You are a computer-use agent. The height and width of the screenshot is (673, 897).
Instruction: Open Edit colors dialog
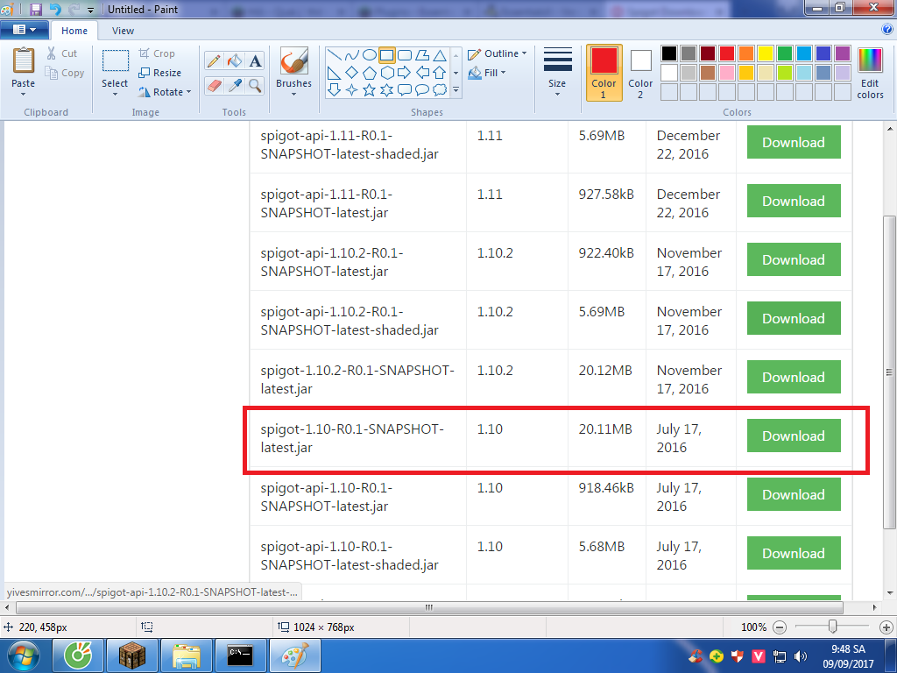(870, 73)
